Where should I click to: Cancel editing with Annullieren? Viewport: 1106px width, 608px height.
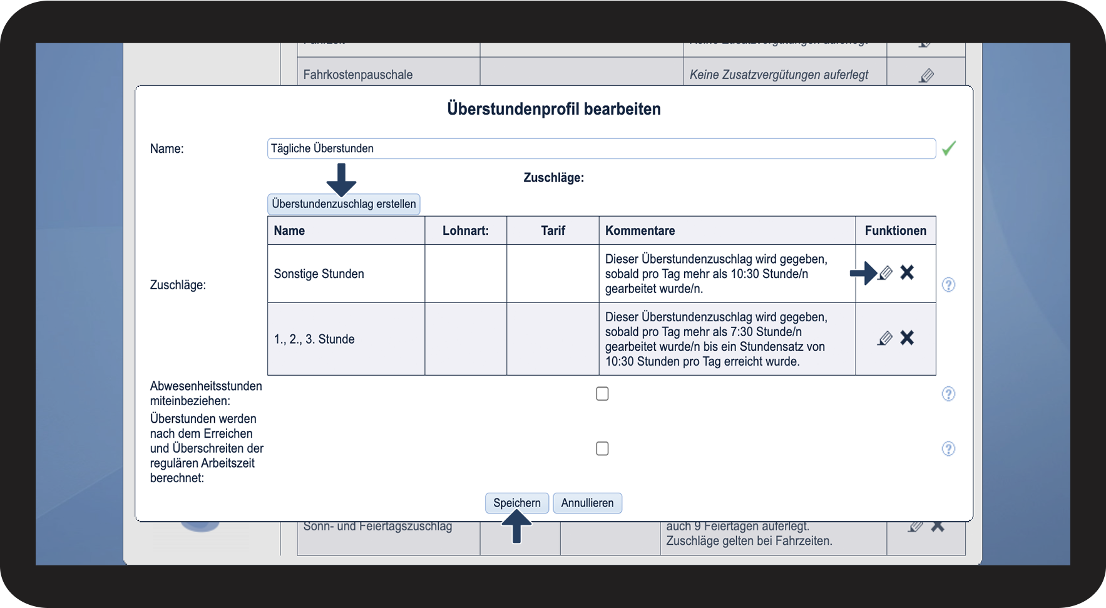point(587,503)
